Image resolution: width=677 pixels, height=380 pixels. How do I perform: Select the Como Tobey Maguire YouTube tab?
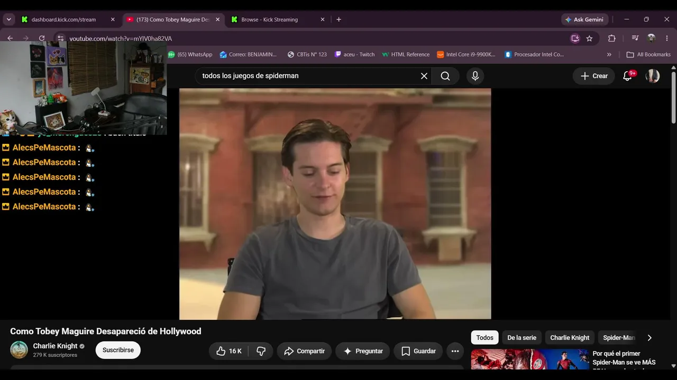point(173,20)
